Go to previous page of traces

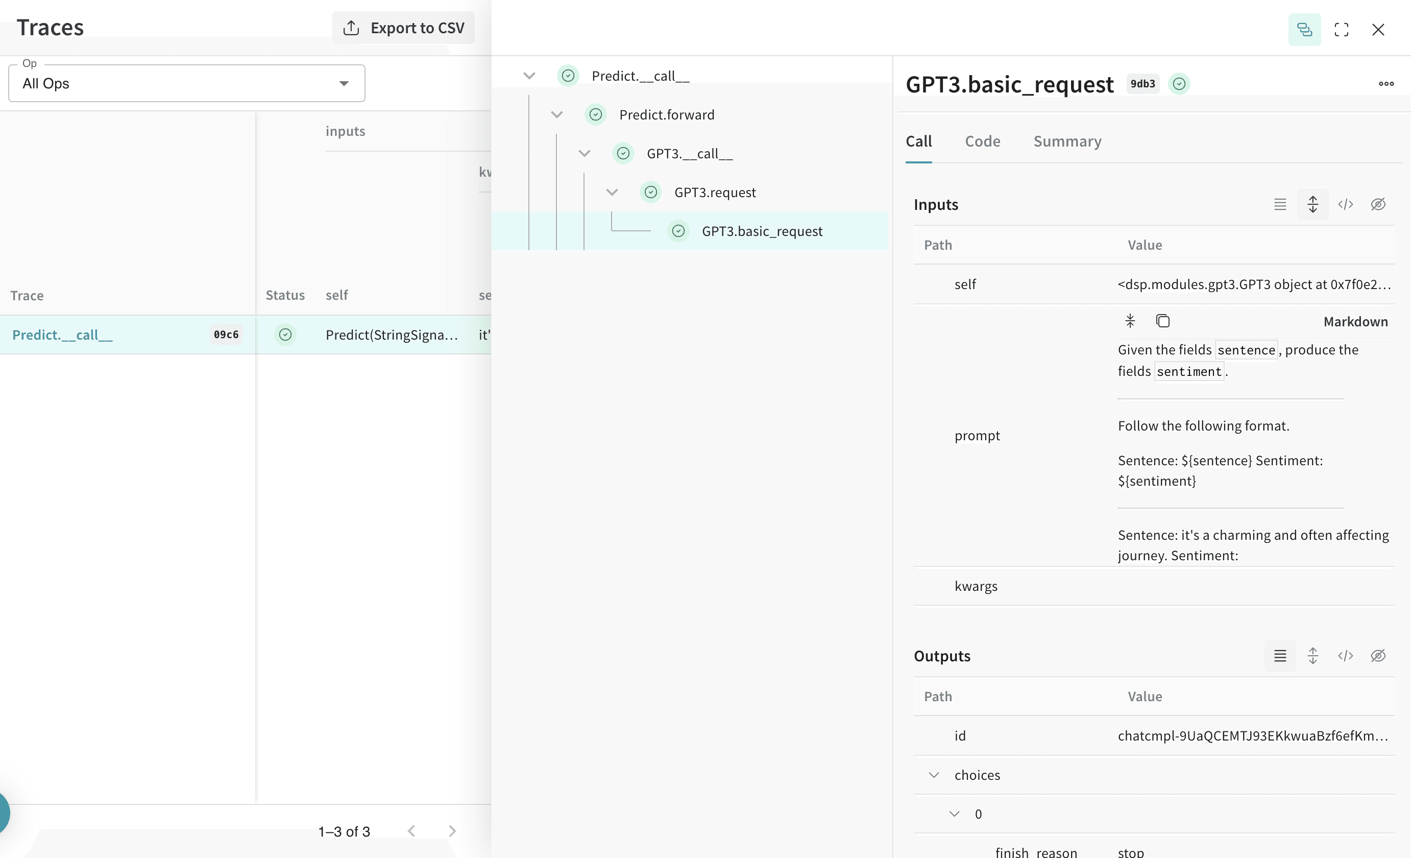click(x=411, y=831)
